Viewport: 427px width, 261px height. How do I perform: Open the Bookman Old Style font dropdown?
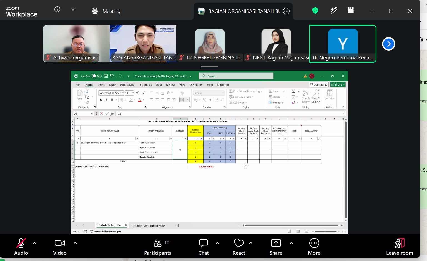coord(123,93)
